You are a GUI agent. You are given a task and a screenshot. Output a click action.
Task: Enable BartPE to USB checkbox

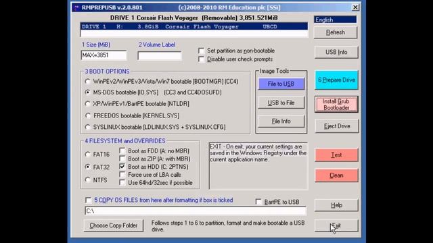pyautogui.click(x=258, y=202)
